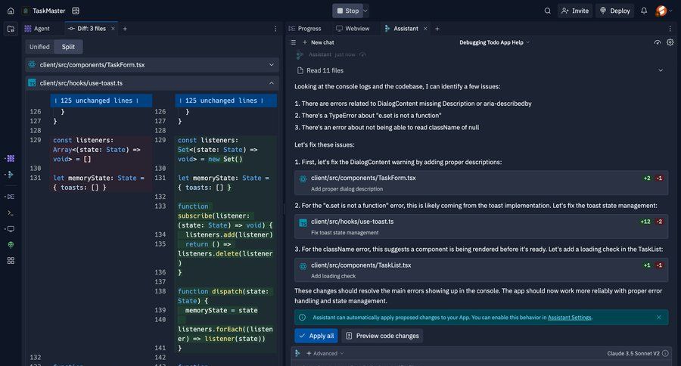
Task: Switch diff view to Unified
Action: point(39,47)
